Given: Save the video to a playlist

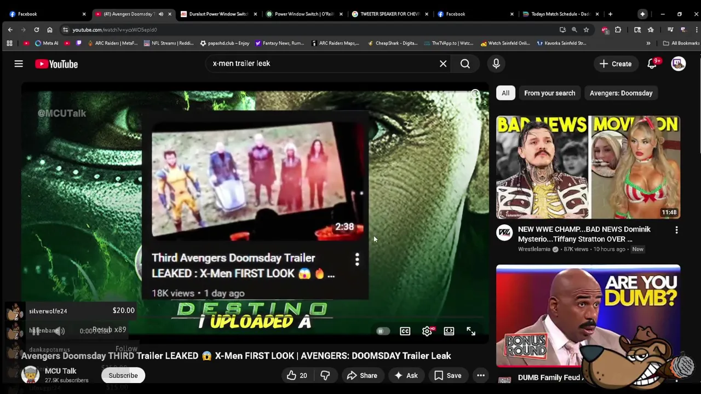Looking at the screenshot, I should (x=448, y=375).
